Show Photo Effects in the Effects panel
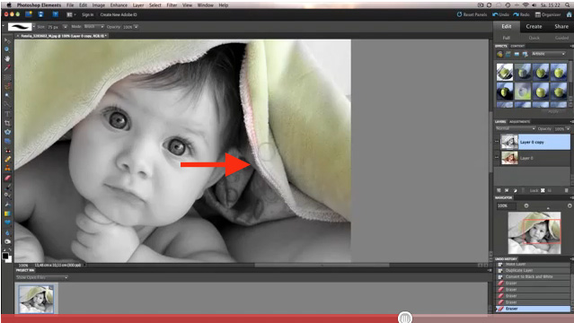Screen dimensions: 574x323 [x=517, y=54]
